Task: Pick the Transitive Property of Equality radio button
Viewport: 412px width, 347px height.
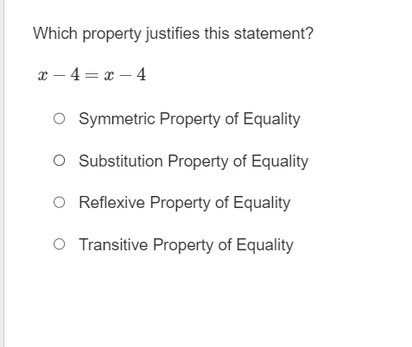Action: pos(59,244)
